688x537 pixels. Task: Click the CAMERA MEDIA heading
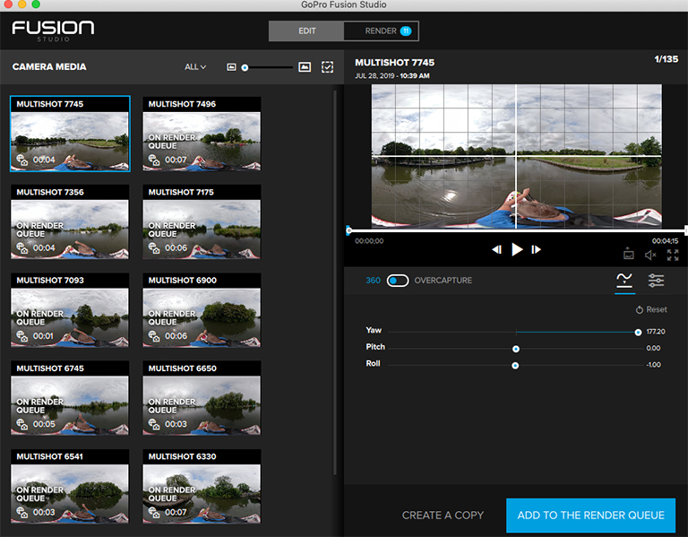49,66
